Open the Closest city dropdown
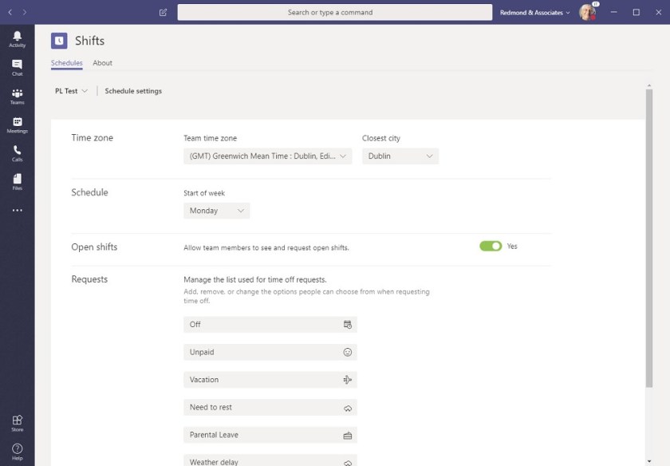 click(x=400, y=156)
